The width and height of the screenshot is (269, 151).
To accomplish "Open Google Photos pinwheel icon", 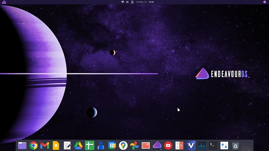I will 134,146.
